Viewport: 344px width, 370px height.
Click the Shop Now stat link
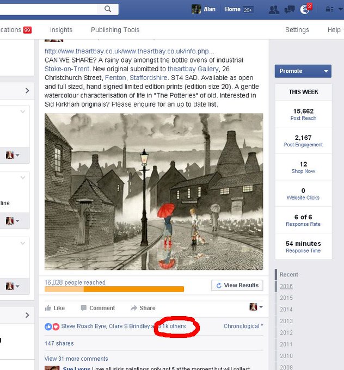point(303,171)
